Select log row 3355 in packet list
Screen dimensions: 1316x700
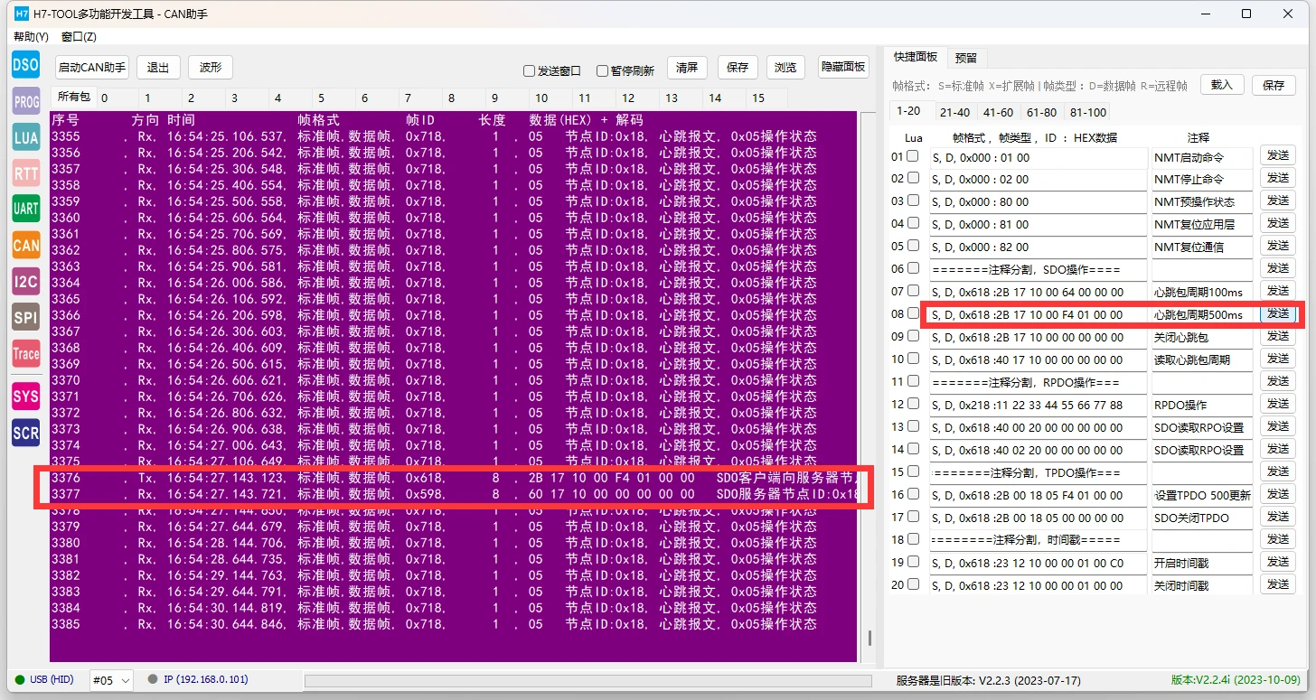click(453, 136)
